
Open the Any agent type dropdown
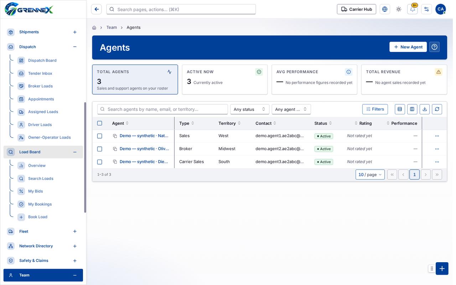291,109
